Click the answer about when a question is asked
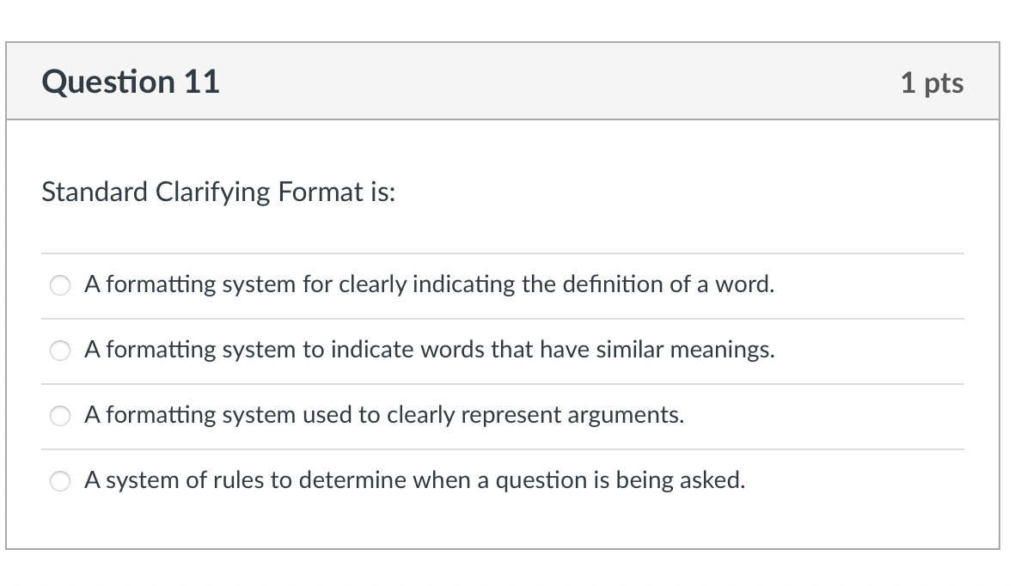Image resolution: width=1021 pixels, height=586 pixels. (413, 480)
